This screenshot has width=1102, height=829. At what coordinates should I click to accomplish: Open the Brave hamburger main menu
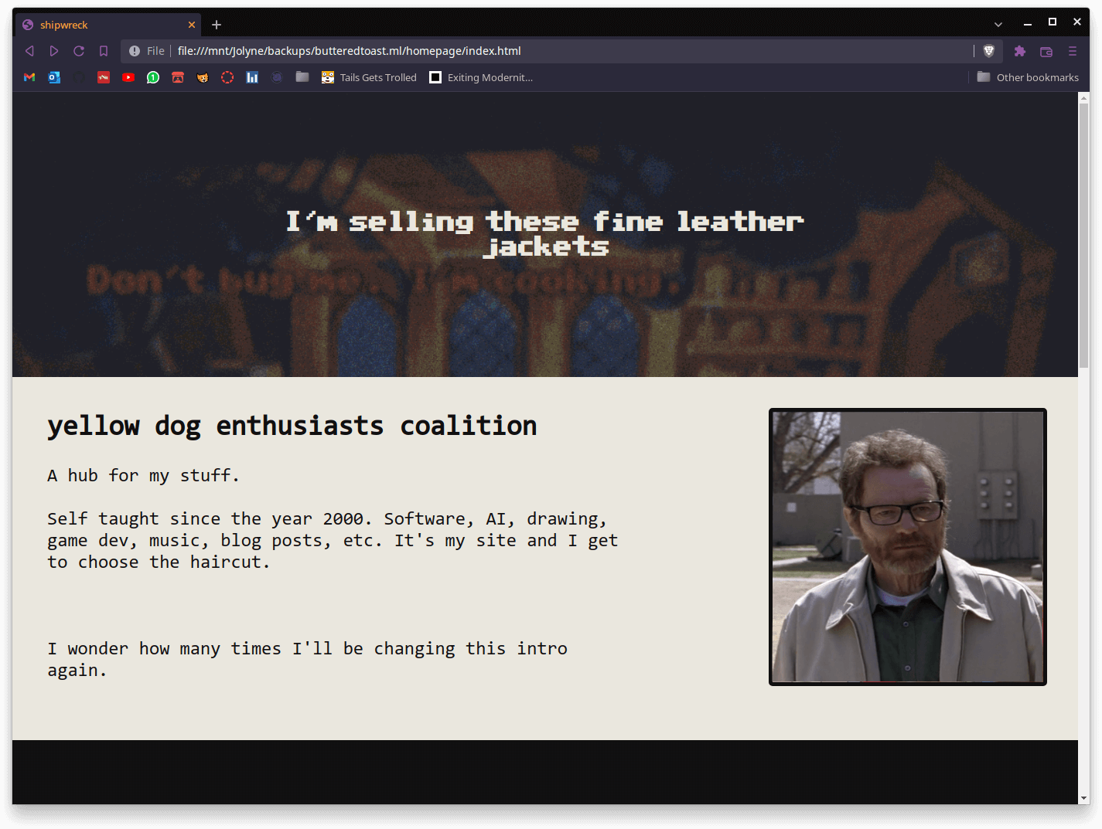click(x=1072, y=51)
